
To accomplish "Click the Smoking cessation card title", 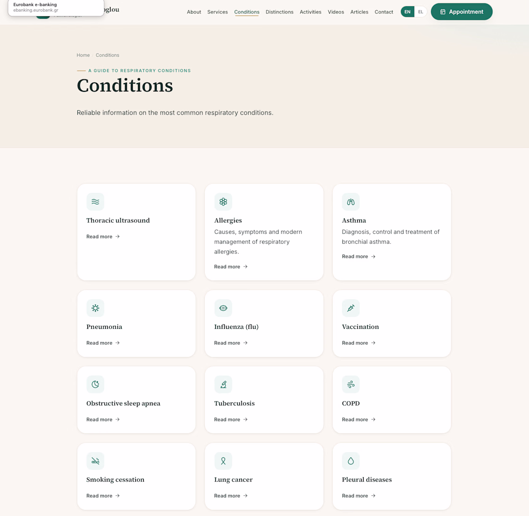I will pyautogui.click(x=115, y=479).
